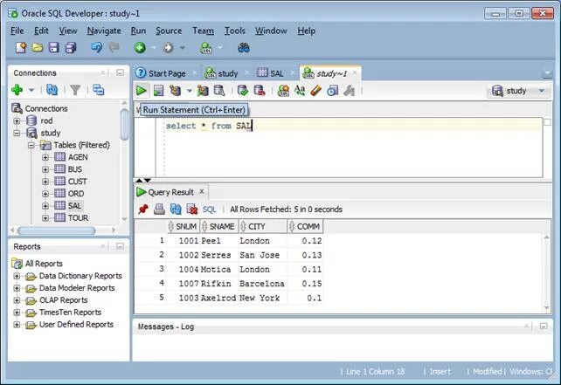561x385 pixels.
Task: Click the green plus New Connection icon
Action: pos(17,89)
